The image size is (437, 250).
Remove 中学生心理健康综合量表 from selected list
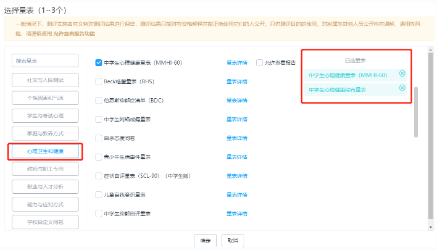coord(402,88)
